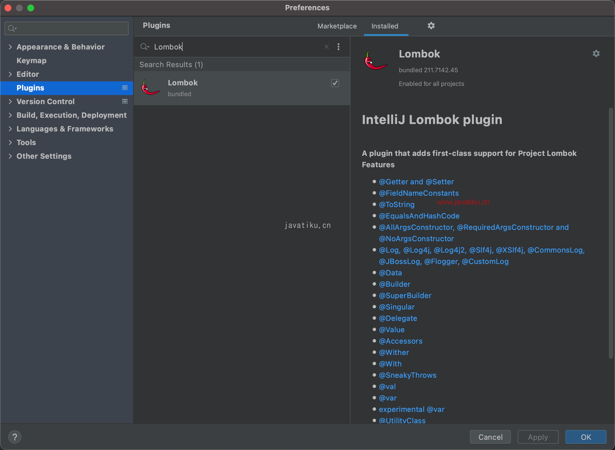
Task: Expand the Editor settings group
Action: [11, 74]
